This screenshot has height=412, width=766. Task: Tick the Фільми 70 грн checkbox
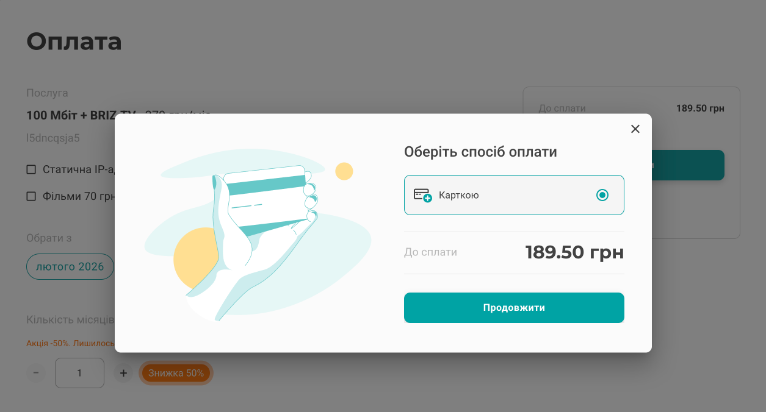pyautogui.click(x=31, y=196)
